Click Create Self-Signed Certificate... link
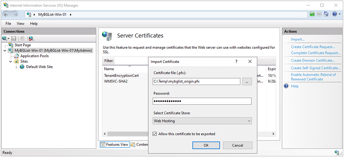 point(316,68)
